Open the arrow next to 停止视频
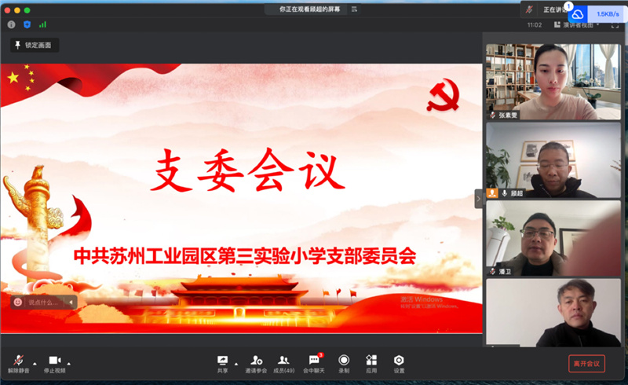628x385 pixels. click(x=69, y=364)
